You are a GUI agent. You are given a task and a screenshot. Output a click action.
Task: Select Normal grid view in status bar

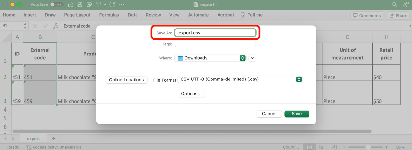point(309,147)
